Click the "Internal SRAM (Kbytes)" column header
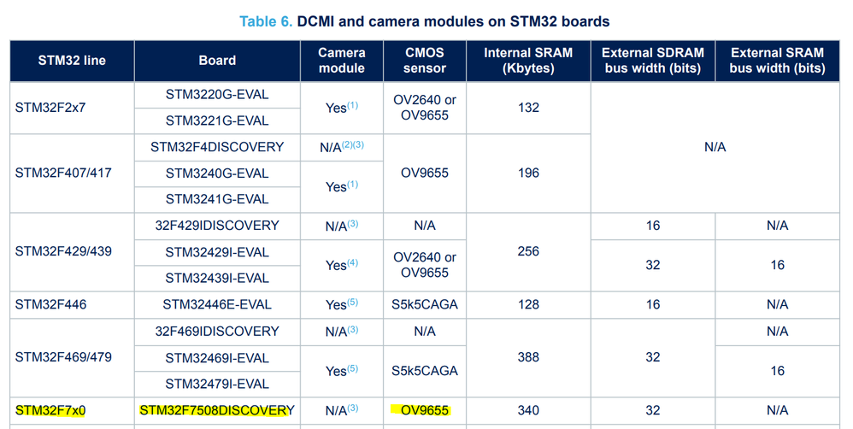The width and height of the screenshot is (853, 429). click(528, 61)
